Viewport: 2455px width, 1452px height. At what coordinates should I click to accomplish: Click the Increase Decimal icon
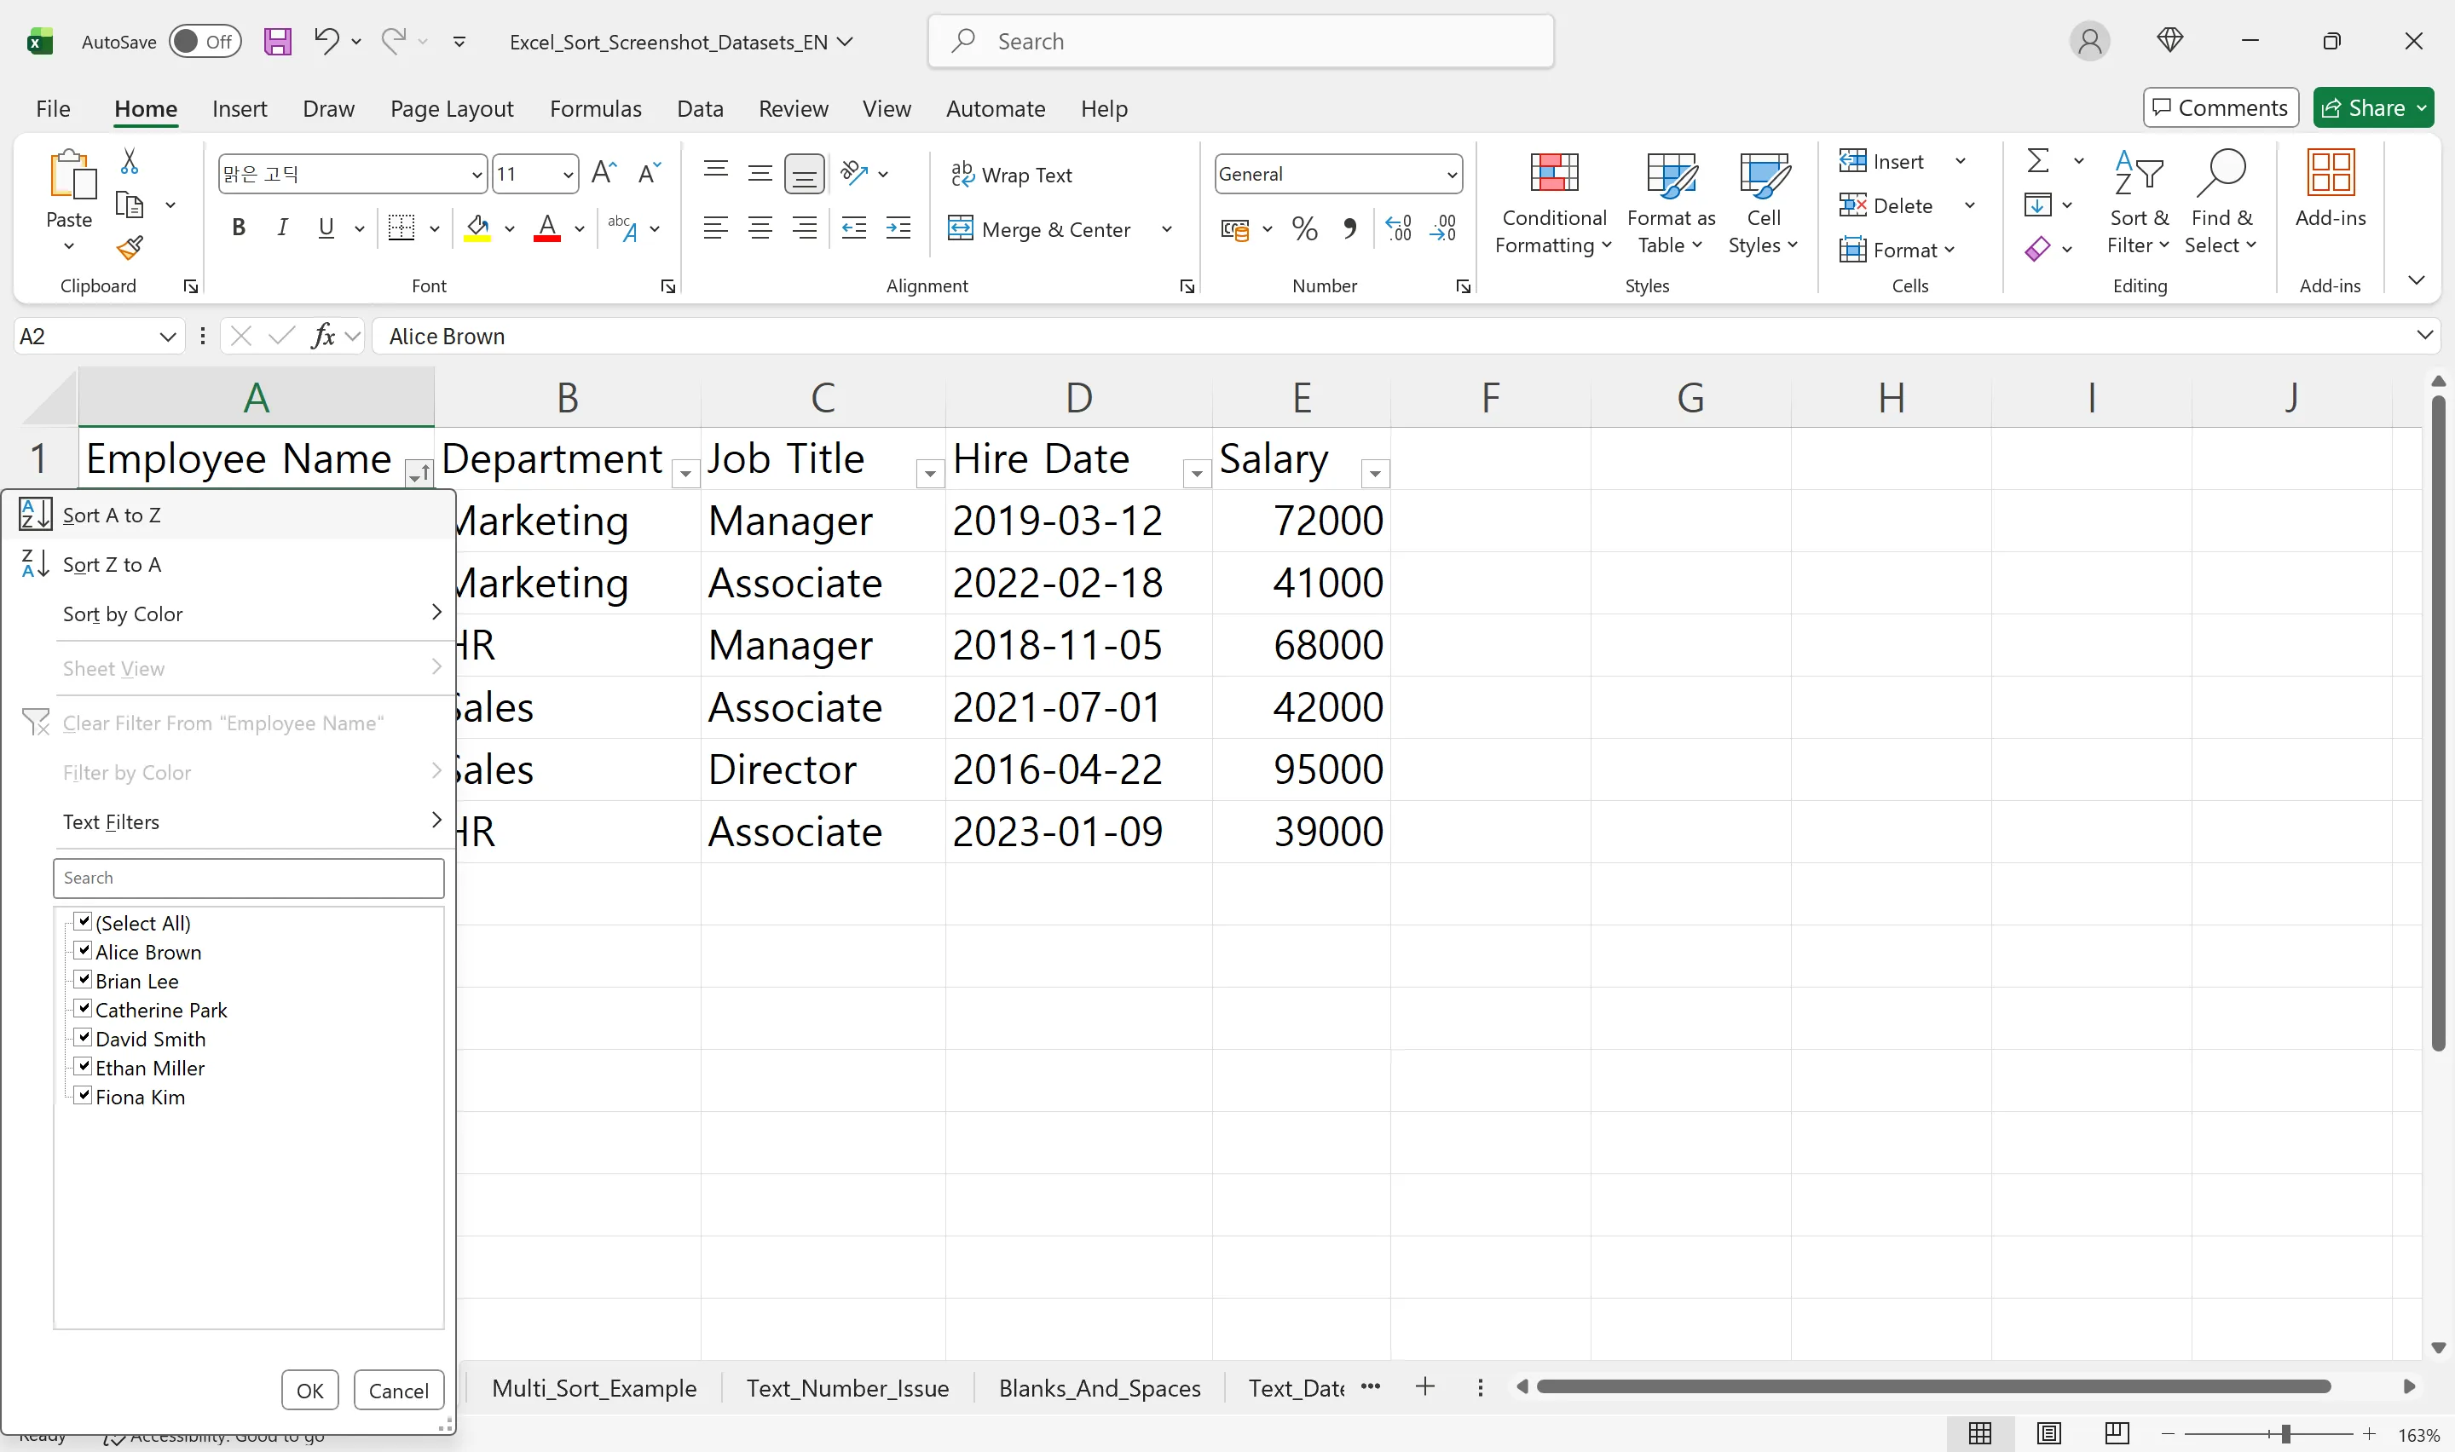coord(1398,228)
